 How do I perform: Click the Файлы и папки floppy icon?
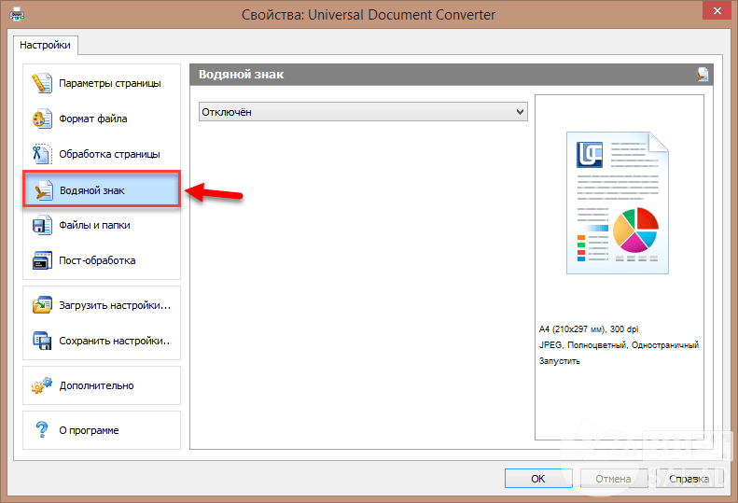click(x=42, y=225)
